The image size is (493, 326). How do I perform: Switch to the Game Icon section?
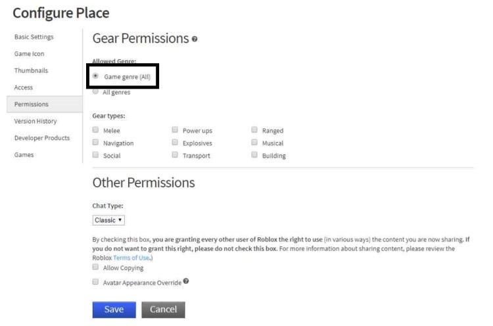[x=30, y=54]
